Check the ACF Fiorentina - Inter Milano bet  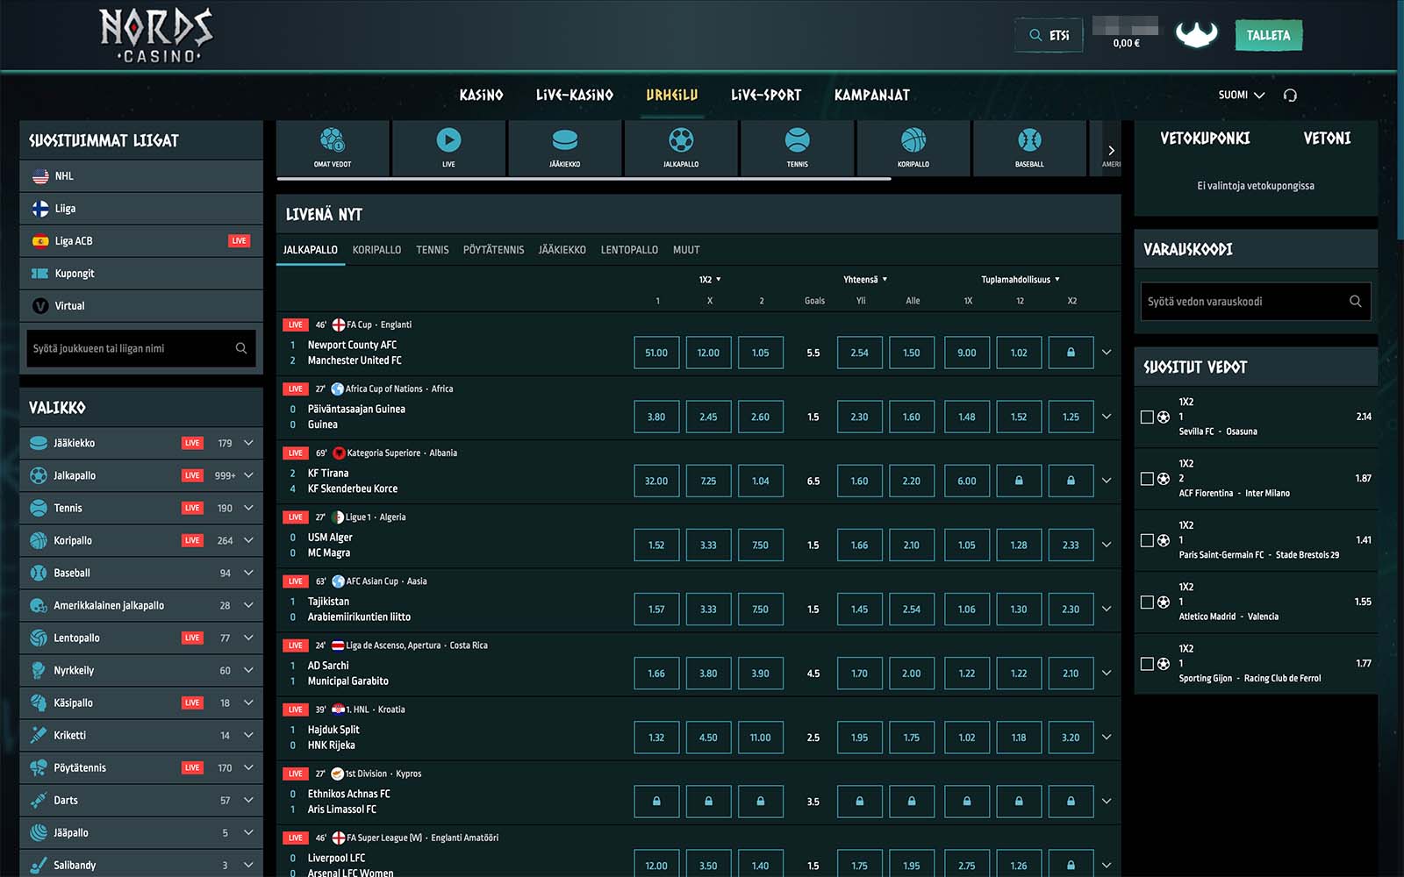click(1147, 479)
